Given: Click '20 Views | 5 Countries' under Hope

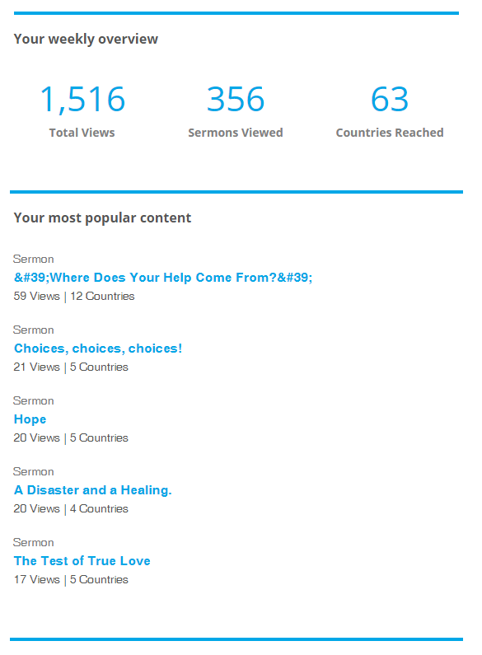Looking at the screenshot, I should tap(71, 437).
